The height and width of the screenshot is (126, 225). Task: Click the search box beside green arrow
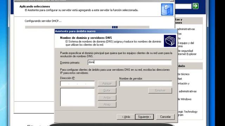pos(184,6)
